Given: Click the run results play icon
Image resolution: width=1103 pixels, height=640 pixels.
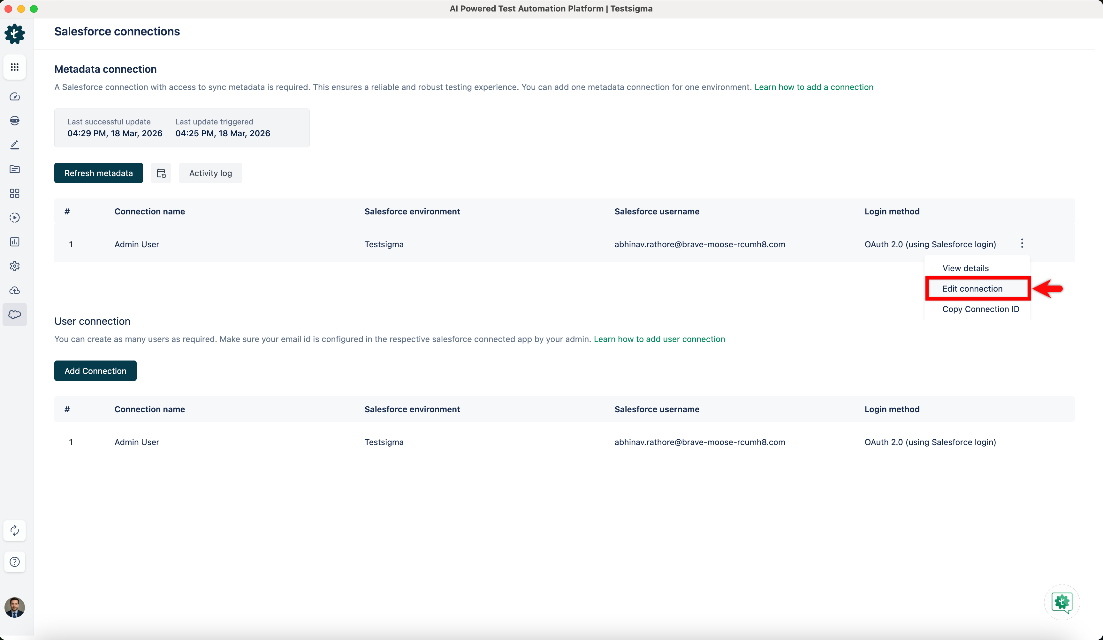Looking at the screenshot, I should click(x=14, y=218).
